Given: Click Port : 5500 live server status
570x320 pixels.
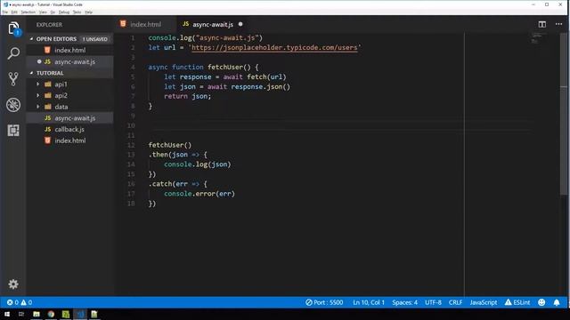Looking at the screenshot, I should coord(324,302).
